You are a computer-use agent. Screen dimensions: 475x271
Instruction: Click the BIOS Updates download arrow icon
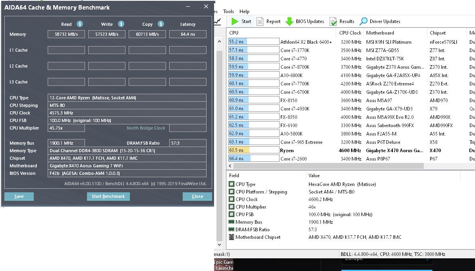coord(290,21)
